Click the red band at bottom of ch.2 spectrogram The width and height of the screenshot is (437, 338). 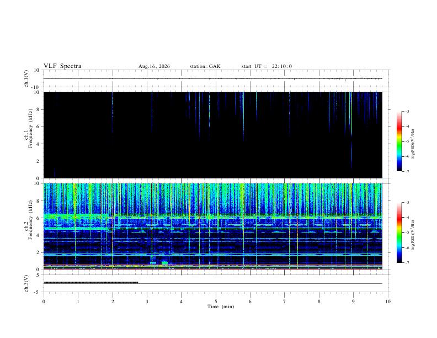(212, 266)
